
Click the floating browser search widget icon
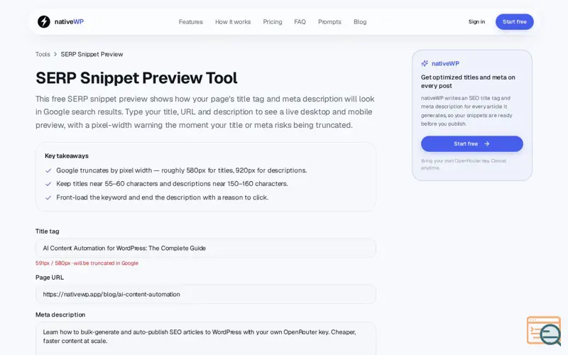pyautogui.click(x=544, y=331)
